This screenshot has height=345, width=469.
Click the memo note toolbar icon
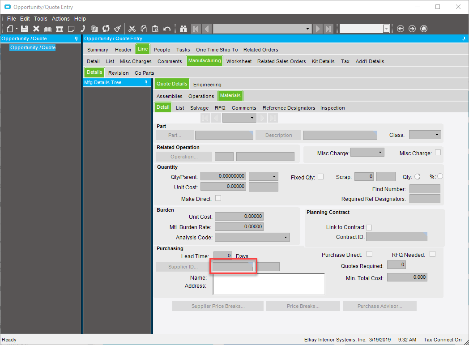click(x=71, y=29)
